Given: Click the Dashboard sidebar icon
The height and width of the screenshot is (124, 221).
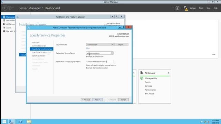Looking at the screenshot, I should point(4,17).
